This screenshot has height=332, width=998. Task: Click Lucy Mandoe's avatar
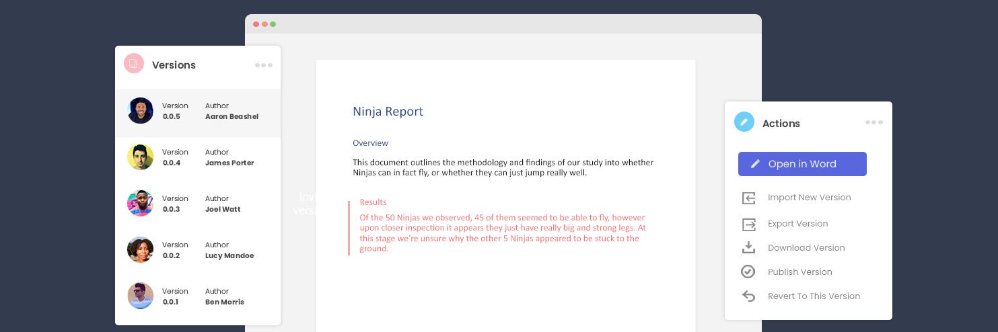click(141, 250)
